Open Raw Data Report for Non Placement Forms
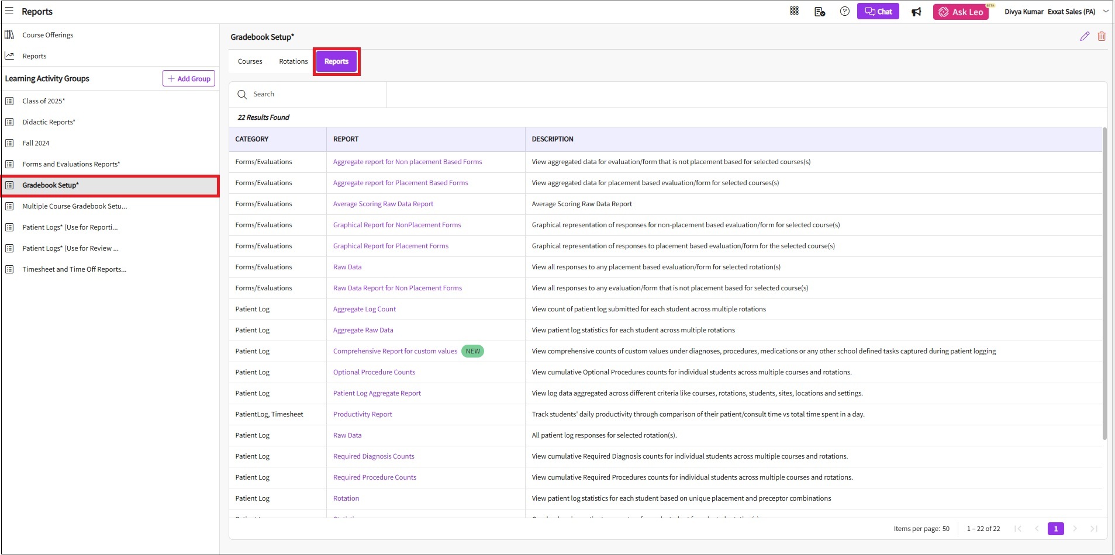Image resolution: width=1115 pixels, height=555 pixels. (398, 288)
